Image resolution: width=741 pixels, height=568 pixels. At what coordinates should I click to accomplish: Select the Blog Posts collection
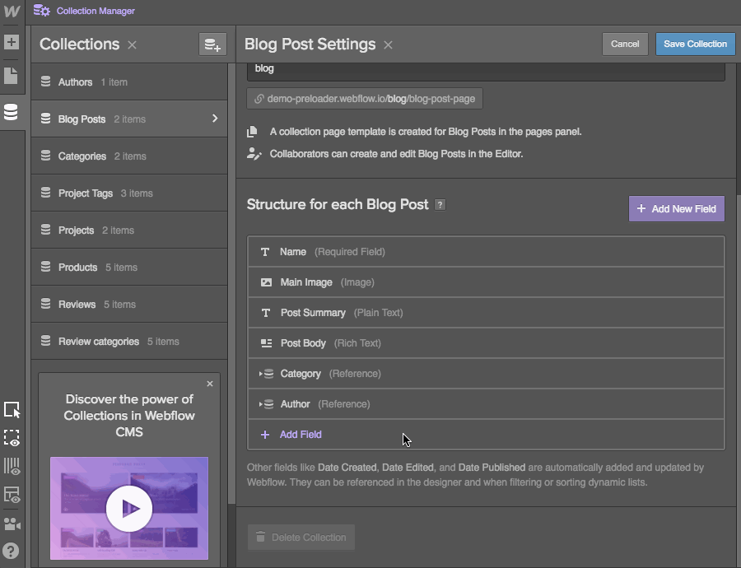coord(129,119)
